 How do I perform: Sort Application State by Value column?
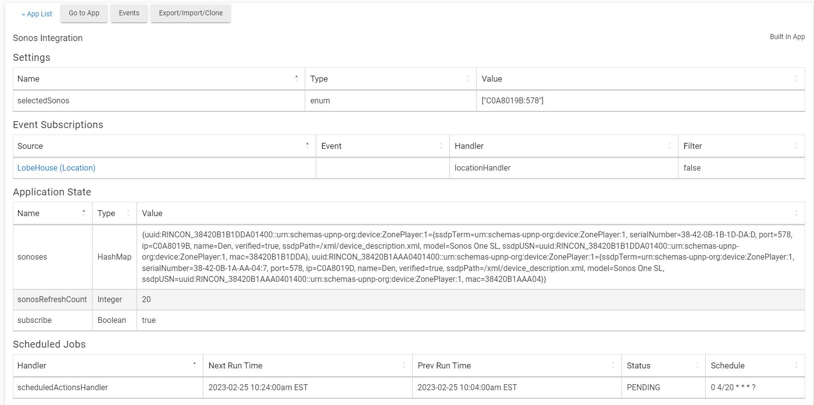point(471,213)
